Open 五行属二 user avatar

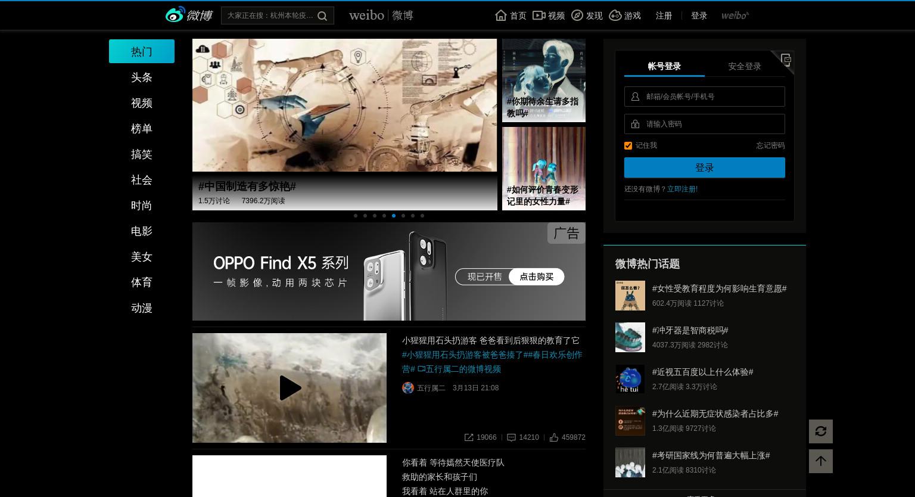[408, 388]
